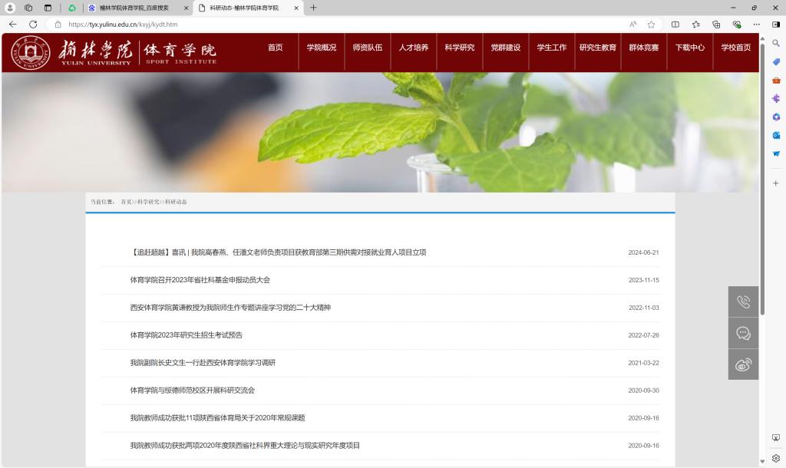786x468 pixels.
Task: Click the address bar URL field
Action: pos(307,24)
